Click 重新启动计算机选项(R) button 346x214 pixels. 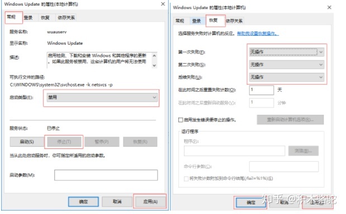click(290, 119)
